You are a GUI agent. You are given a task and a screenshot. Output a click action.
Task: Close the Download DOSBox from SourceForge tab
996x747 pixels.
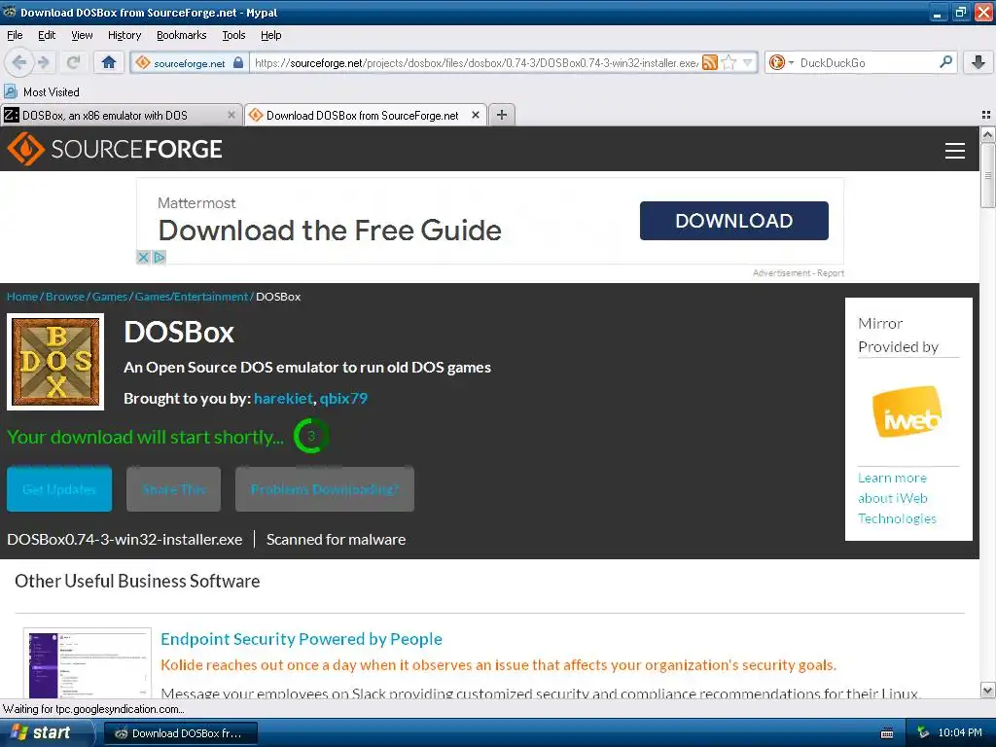pos(475,115)
